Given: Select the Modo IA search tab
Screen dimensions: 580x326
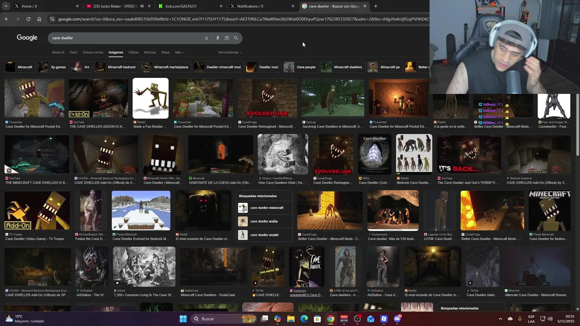Looking at the screenshot, I should [58, 52].
